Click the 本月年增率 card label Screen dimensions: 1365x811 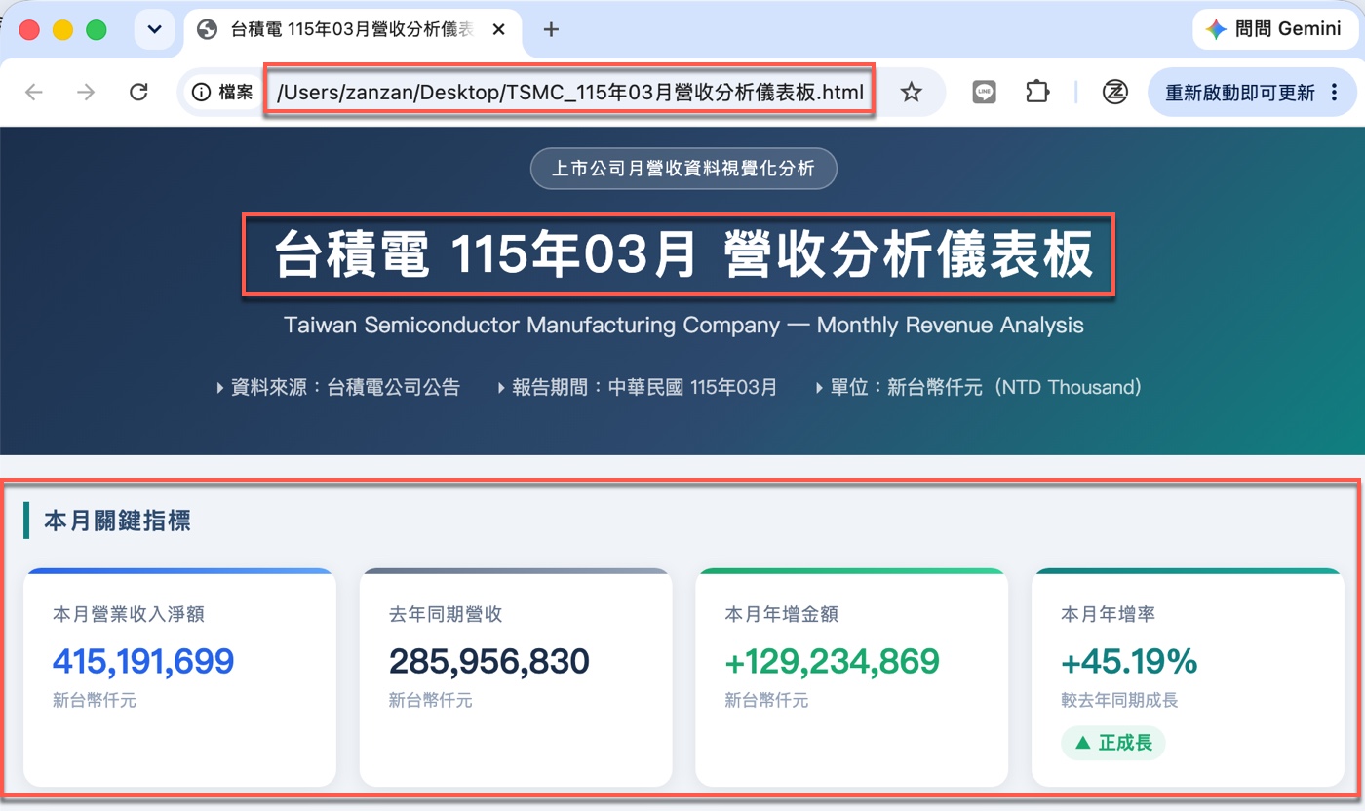pos(1109,614)
